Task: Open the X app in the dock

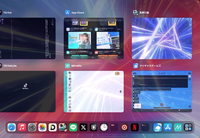Action: pyautogui.click(x=83, y=127)
